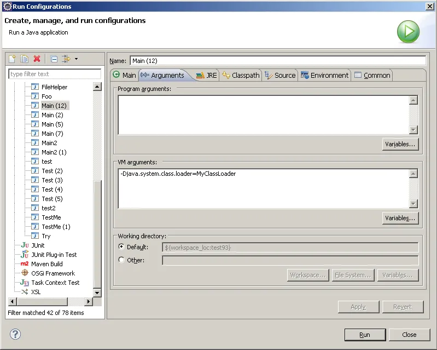Select the Main (7) configuration
The image size is (437, 350).
[53, 134]
